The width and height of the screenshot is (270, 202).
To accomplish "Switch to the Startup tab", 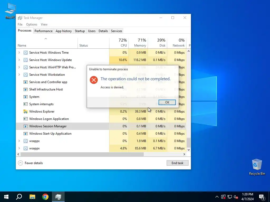I will [x=80, y=31].
